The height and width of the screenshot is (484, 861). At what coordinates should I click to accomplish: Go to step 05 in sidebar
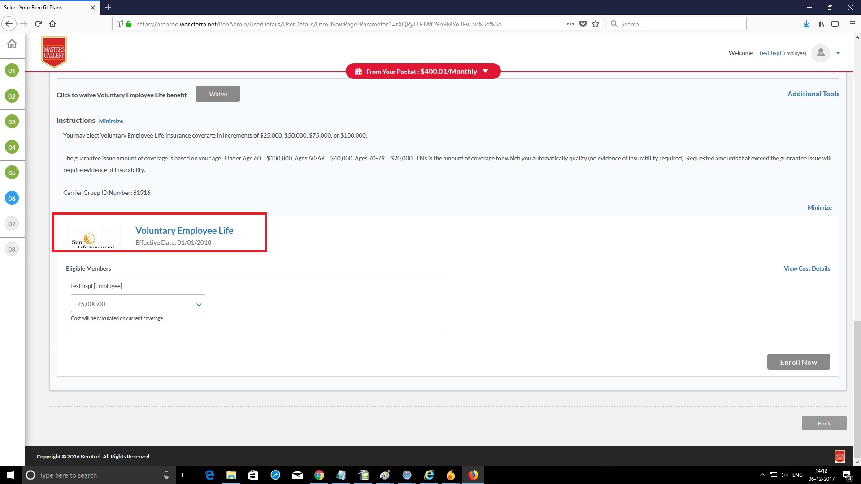pyautogui.click(x=12, y=173)
